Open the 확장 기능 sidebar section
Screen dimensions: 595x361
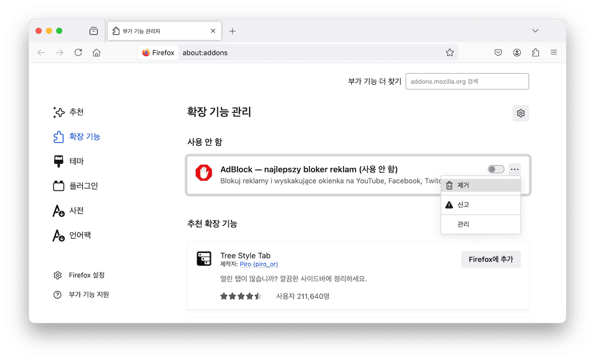(77, 137)
